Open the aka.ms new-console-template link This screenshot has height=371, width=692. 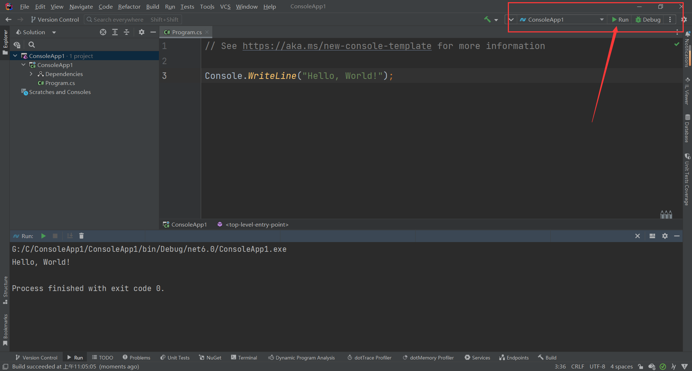pyautogui.click(x=337, y=46)
